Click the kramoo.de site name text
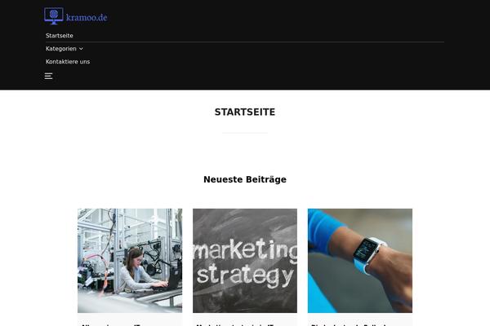Image resolution: width=490 pixels, height=326 pixels. (87, 17)
